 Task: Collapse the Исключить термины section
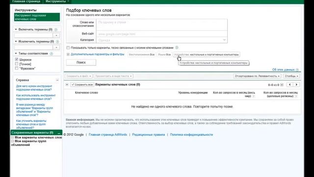click(16, 41)
